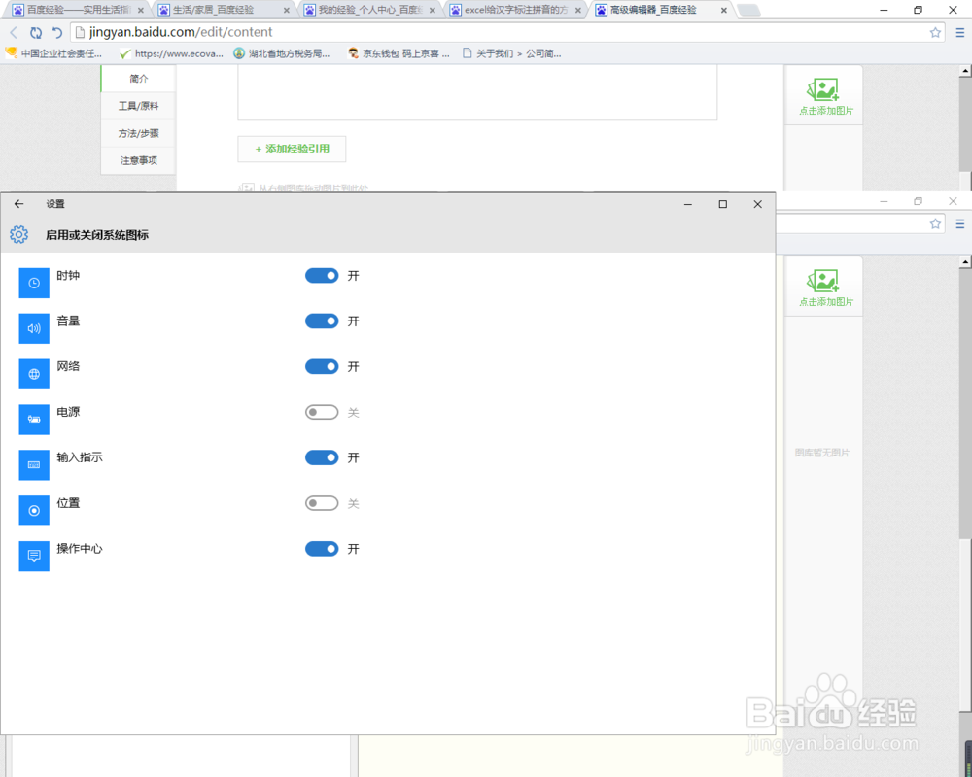Reload the page with the refresh icon
Screen dimensions: 972x777
(36, 32)
